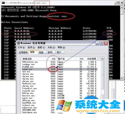Open the 查看(V) menu
125x114 pixels.
(x=41, y=48)
